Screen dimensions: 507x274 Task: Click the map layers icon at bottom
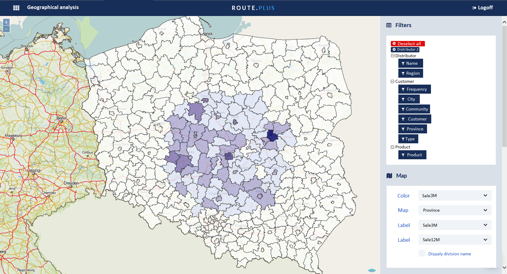click(x=372, y=270)
